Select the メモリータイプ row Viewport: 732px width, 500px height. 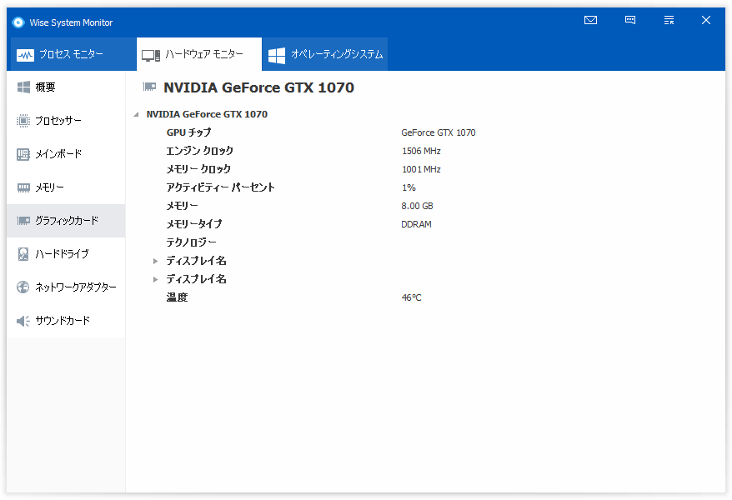[x=425, y=224]
